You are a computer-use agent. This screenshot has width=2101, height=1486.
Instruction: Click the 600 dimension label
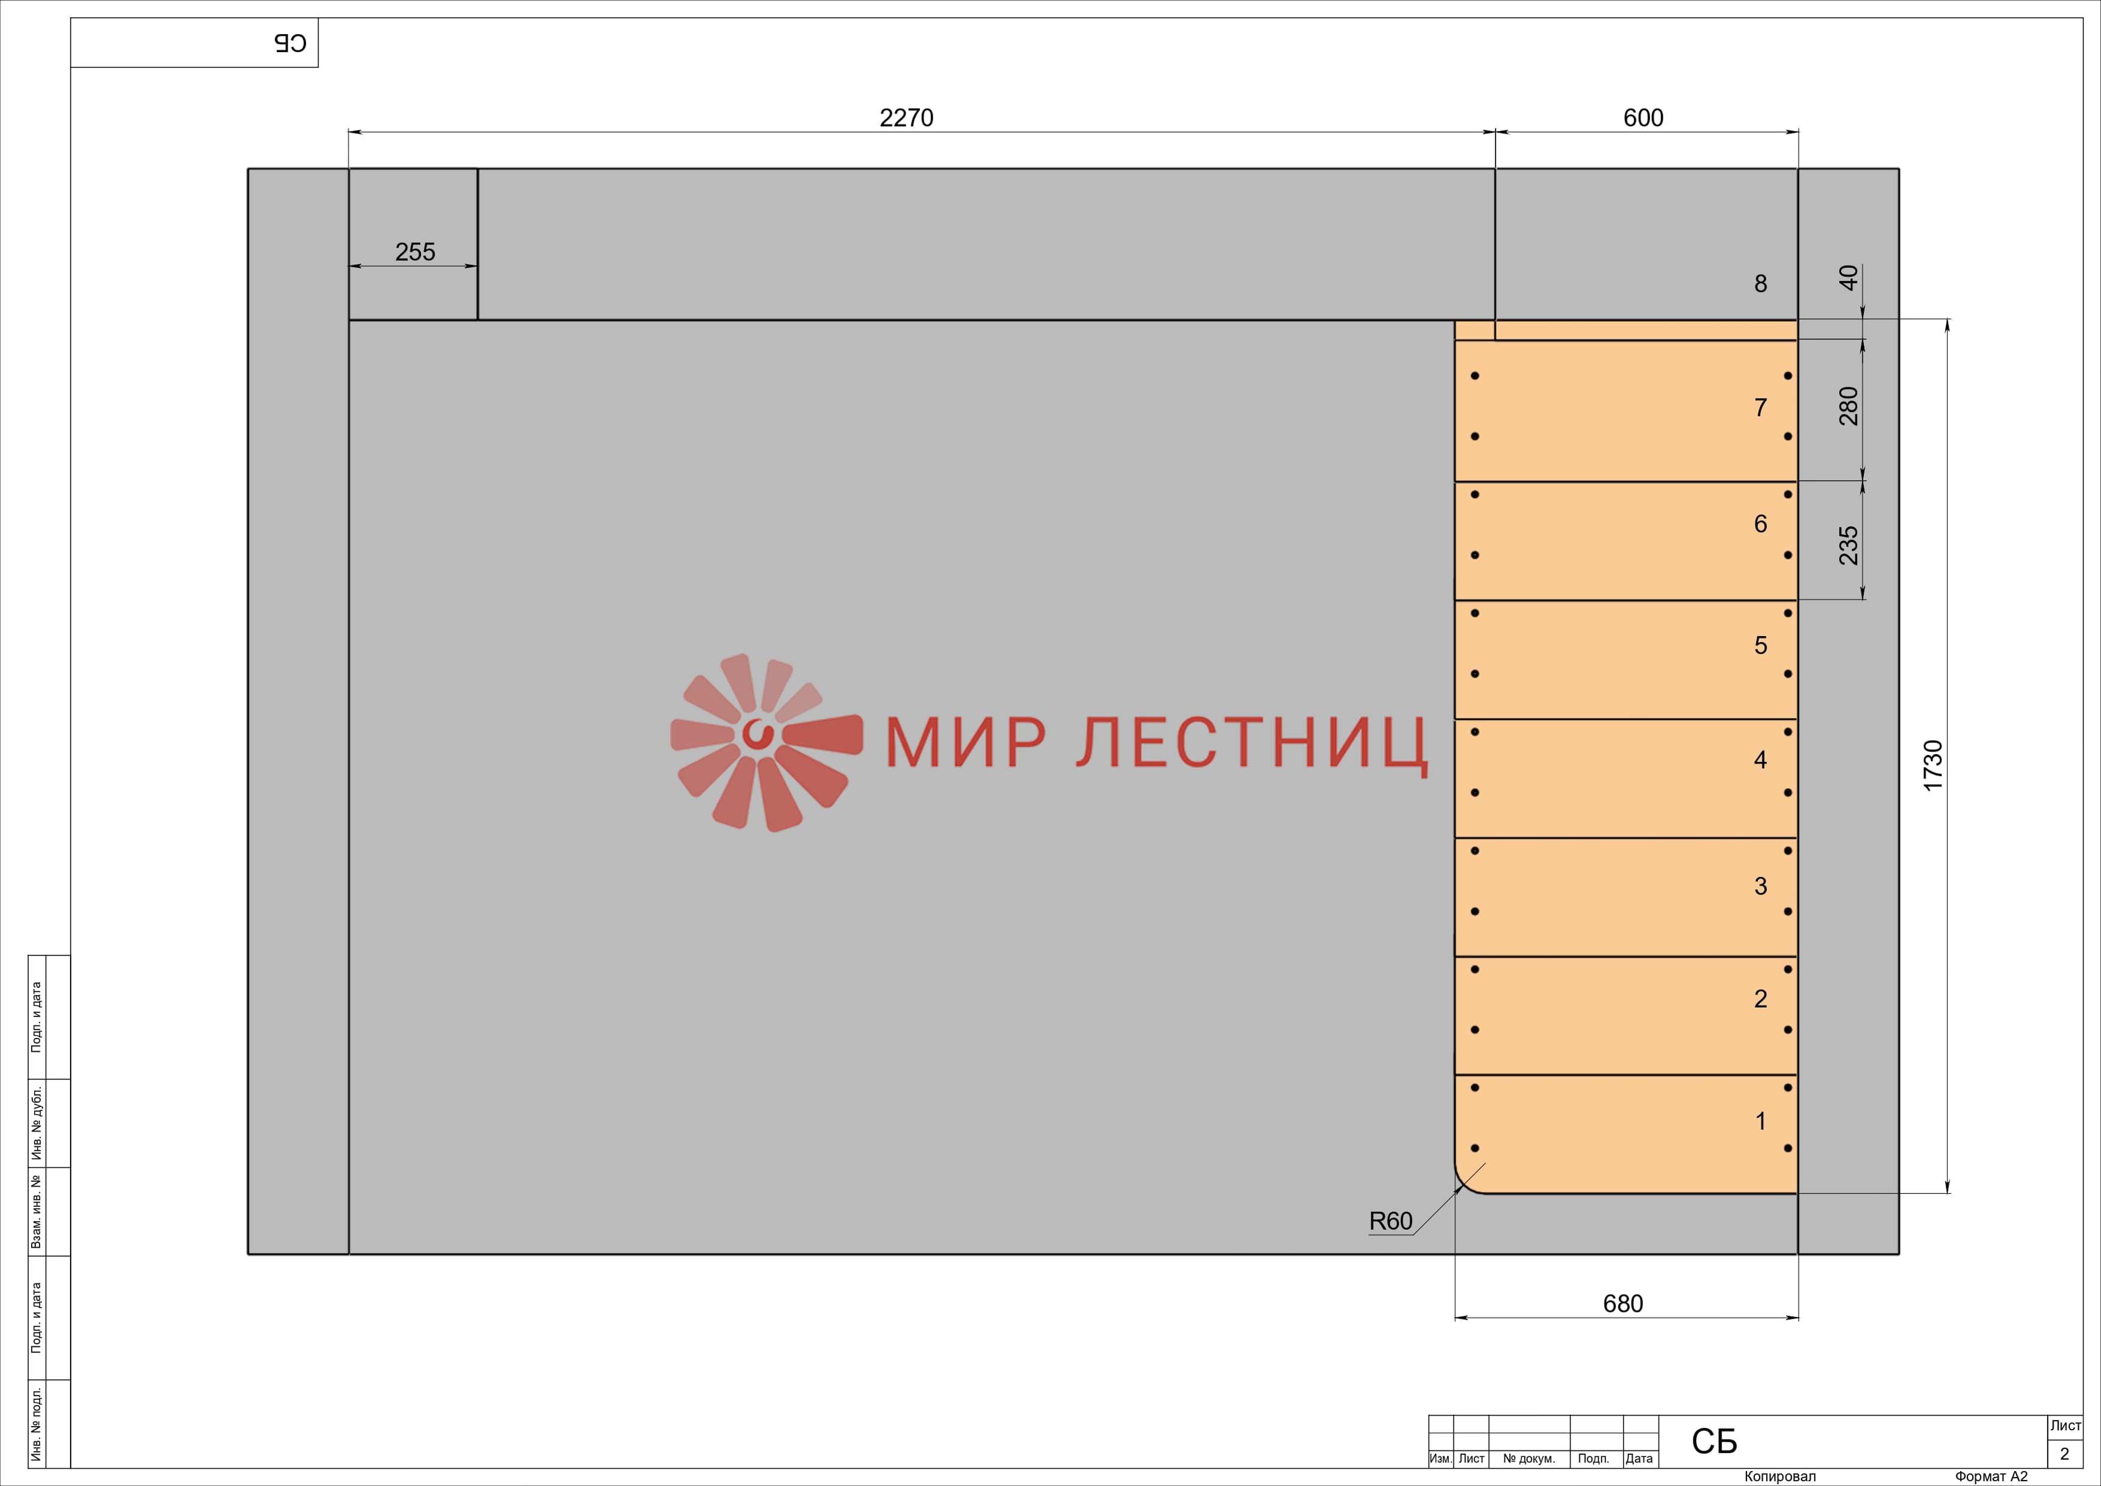coord(1643,118)
